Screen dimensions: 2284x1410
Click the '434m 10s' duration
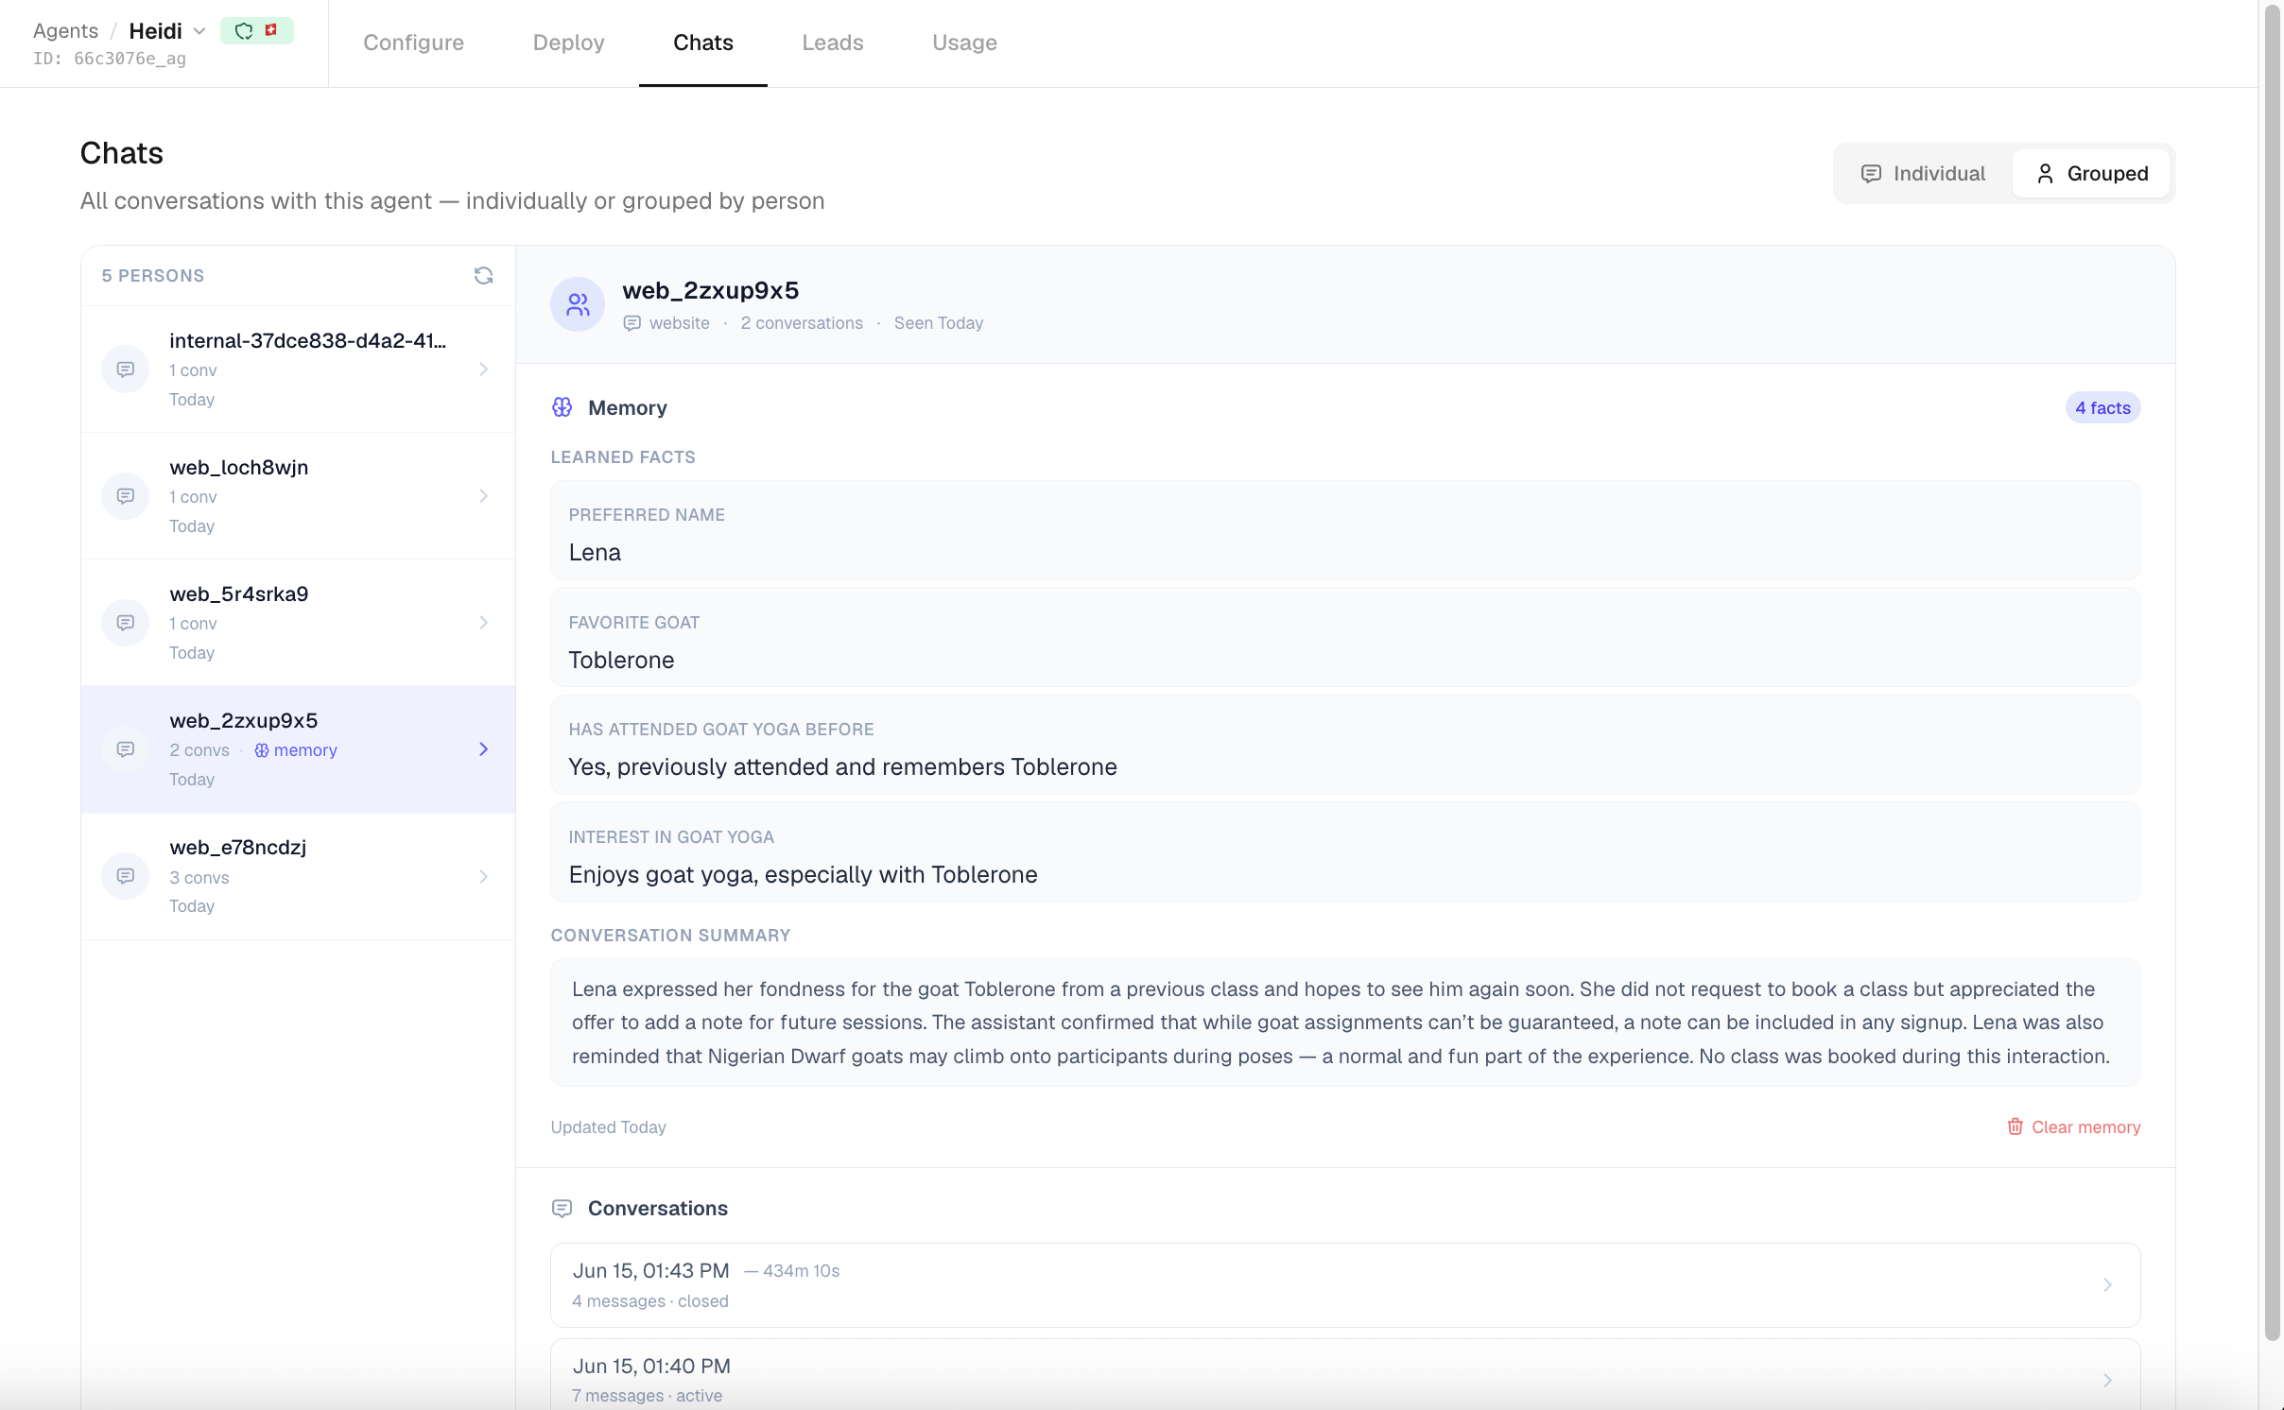801,1271
